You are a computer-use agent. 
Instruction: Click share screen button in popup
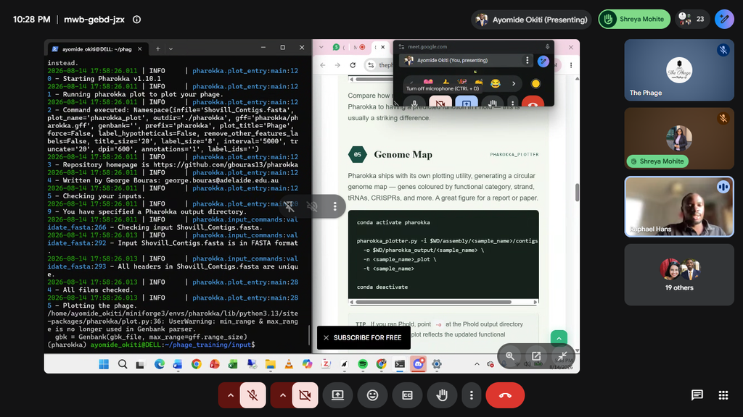[x=467, y=102]
